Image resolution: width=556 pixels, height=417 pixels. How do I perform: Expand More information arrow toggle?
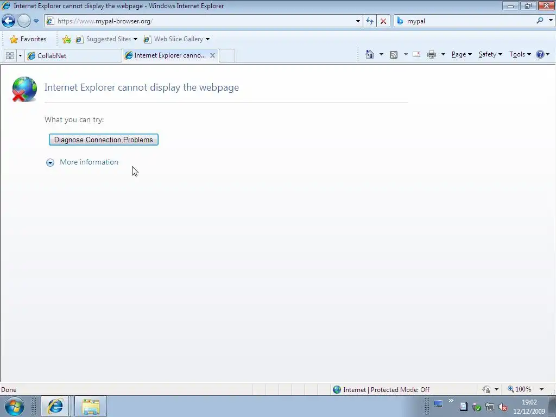pyautogui.click(x=50, y=162)
